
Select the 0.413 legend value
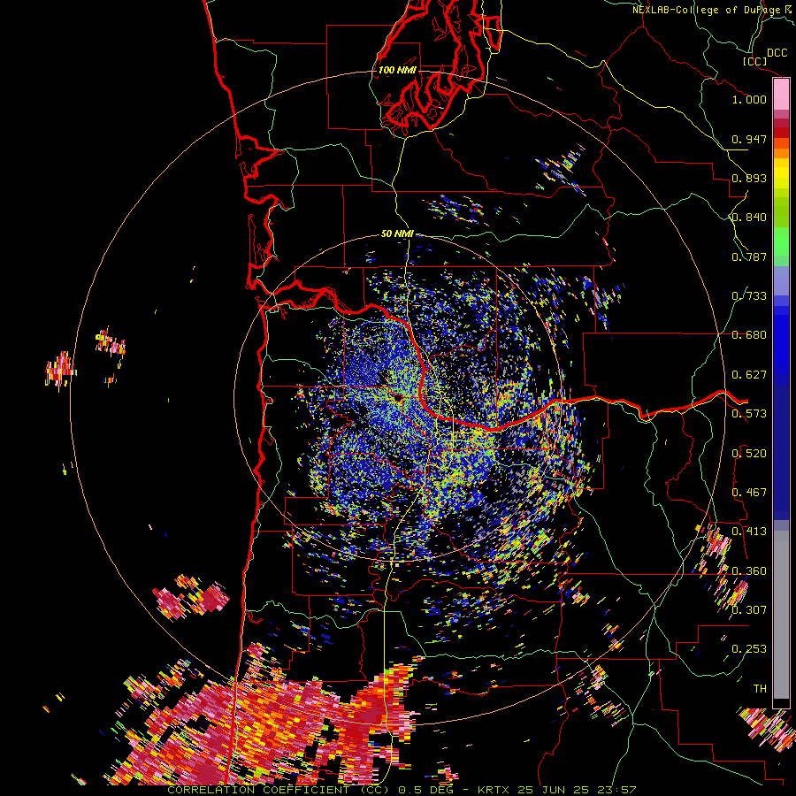pos(749,532)
